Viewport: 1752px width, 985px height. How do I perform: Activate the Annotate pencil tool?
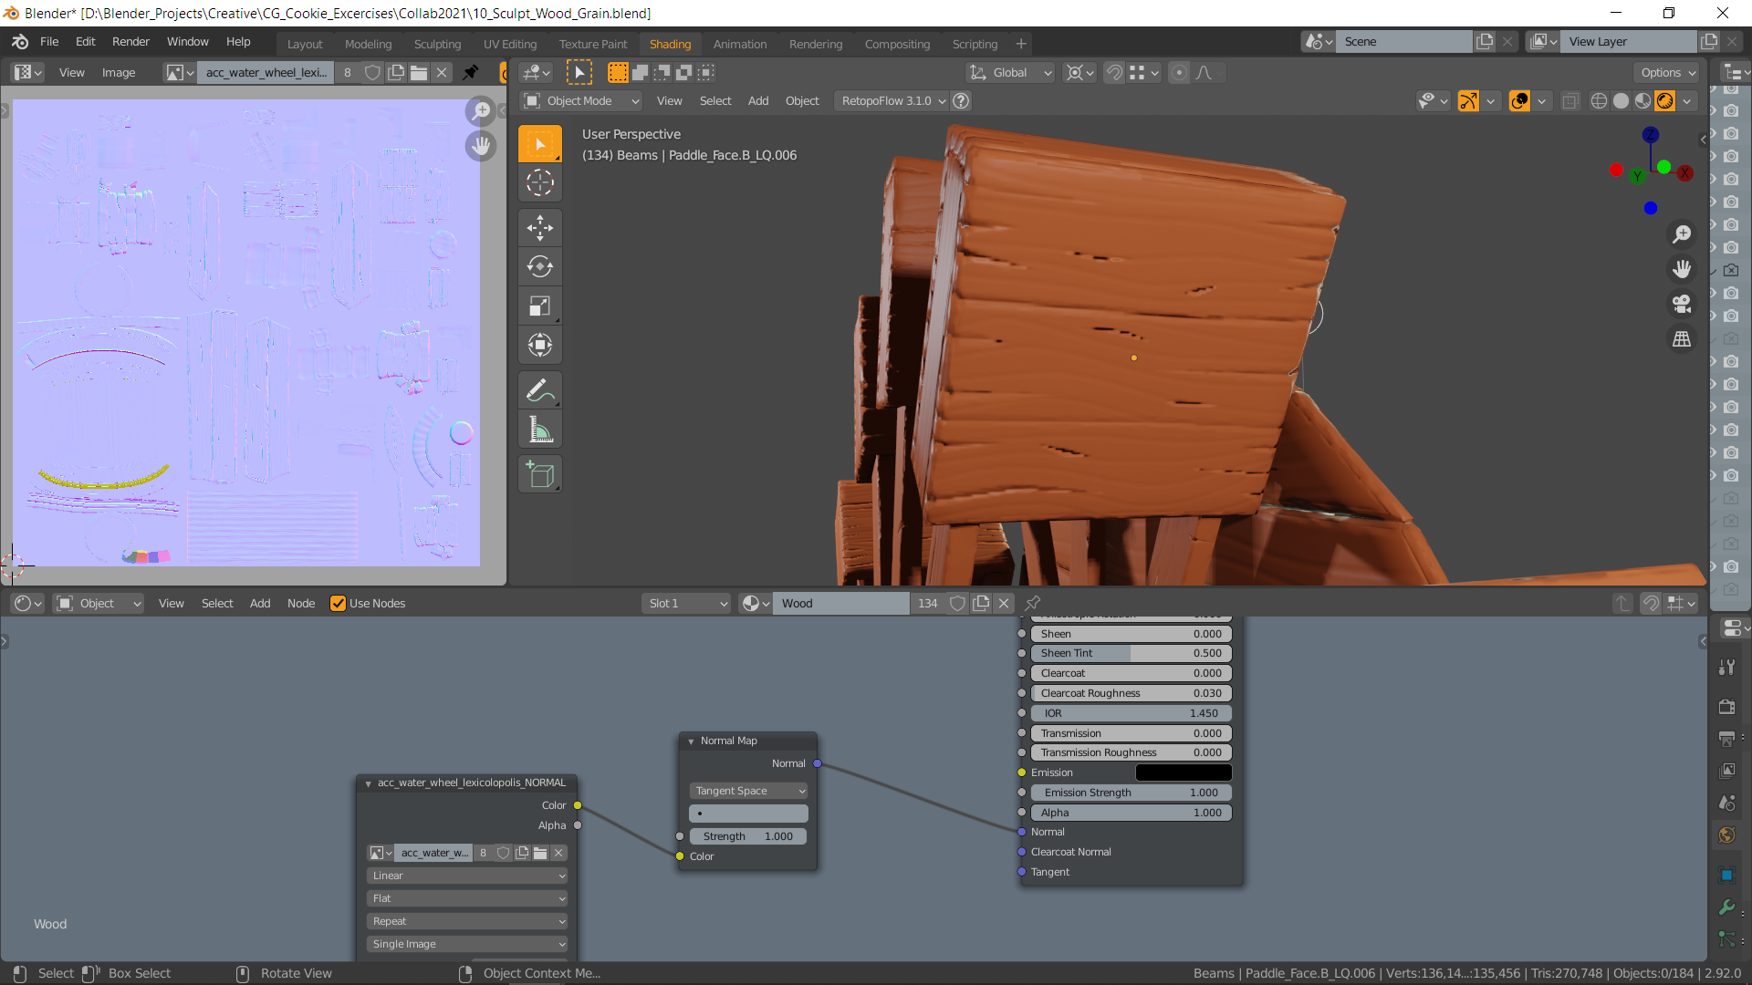(x=539, y=390)
